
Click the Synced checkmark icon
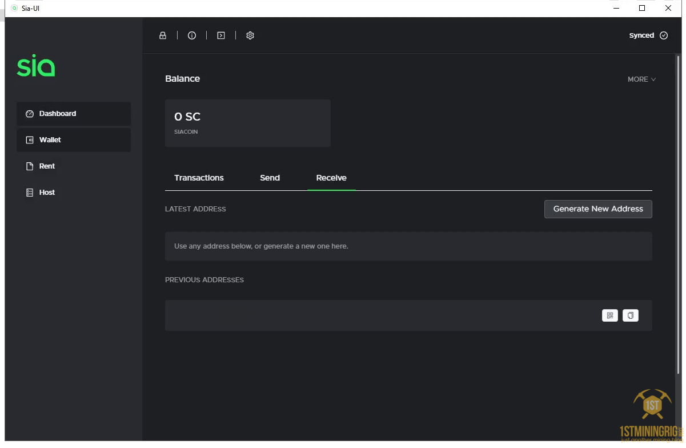coord(664,35)
